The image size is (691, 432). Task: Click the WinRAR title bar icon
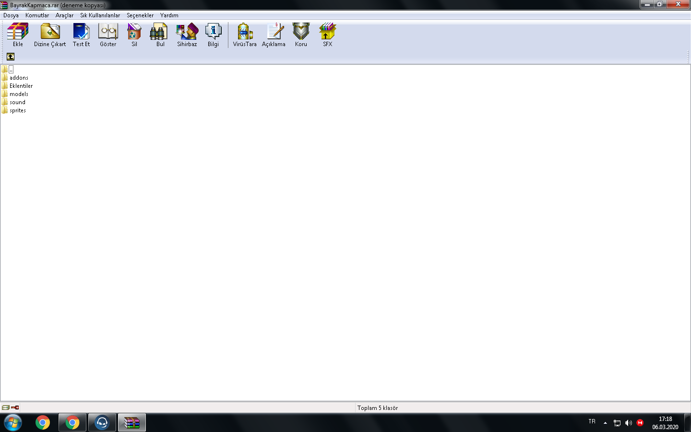[4, 5]
